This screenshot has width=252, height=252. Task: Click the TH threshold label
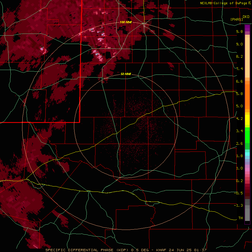coord(241,218)
